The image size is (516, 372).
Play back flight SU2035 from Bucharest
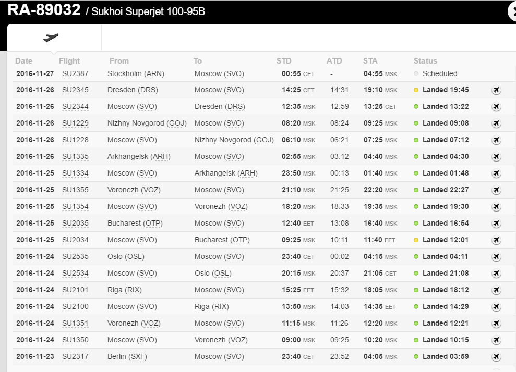click(496, 223)
